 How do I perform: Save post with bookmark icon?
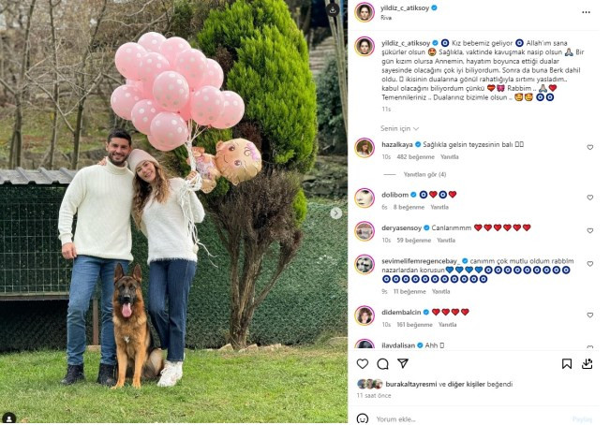tap(566, 363)
